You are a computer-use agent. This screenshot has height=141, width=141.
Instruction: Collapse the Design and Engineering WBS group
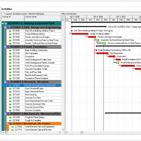[5, 28]
